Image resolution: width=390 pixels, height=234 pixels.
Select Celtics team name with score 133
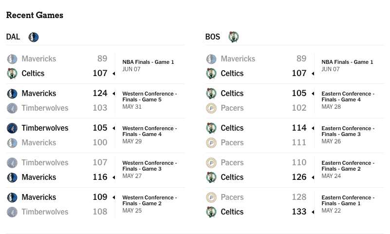coord(232,212)
